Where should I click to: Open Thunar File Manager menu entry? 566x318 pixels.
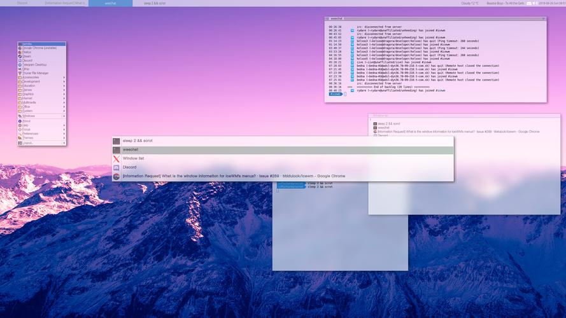[41, 73]
